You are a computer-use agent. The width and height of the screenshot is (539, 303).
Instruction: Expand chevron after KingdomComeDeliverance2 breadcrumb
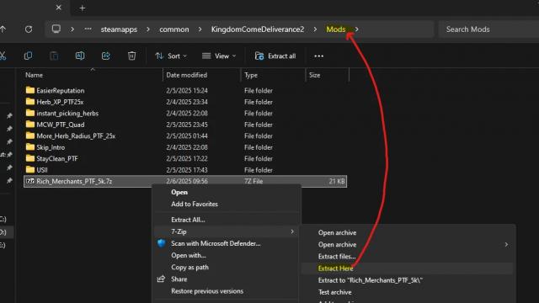pyautogui.click(x=315, y=29)
